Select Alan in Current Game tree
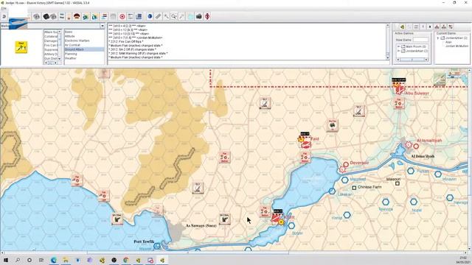 448,42
